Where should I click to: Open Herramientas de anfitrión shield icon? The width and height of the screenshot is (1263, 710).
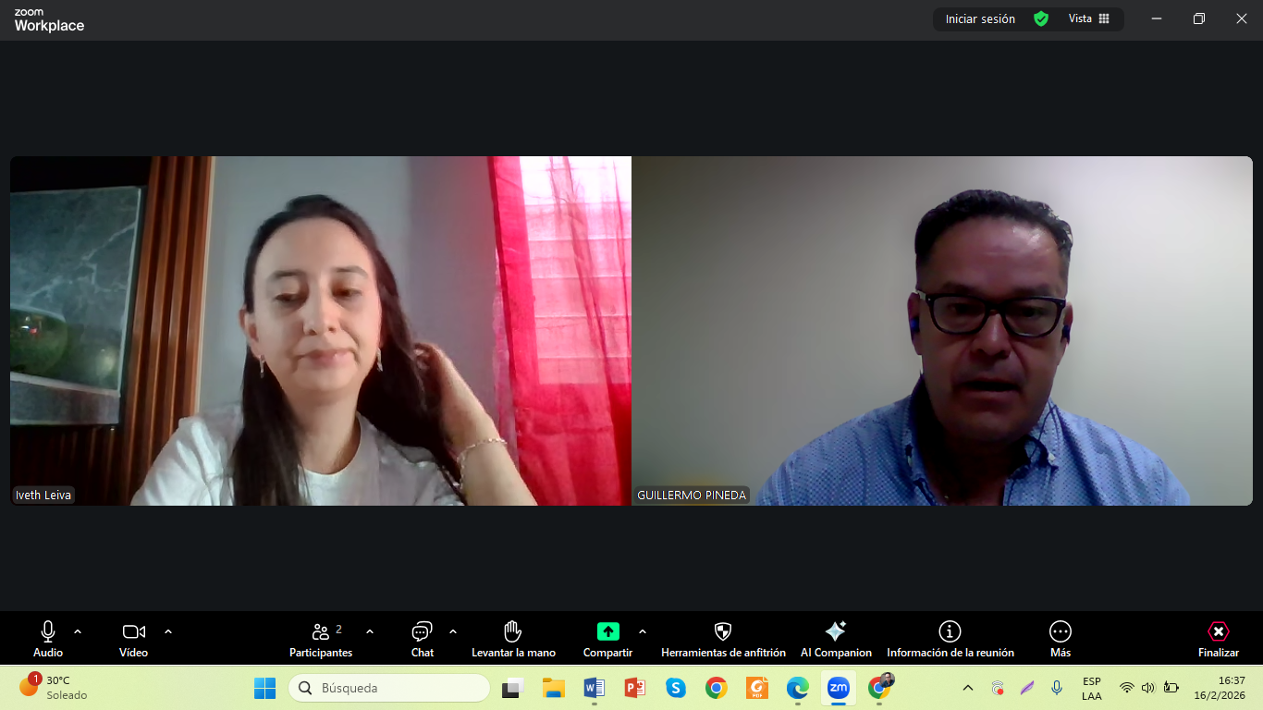(723, 638)
